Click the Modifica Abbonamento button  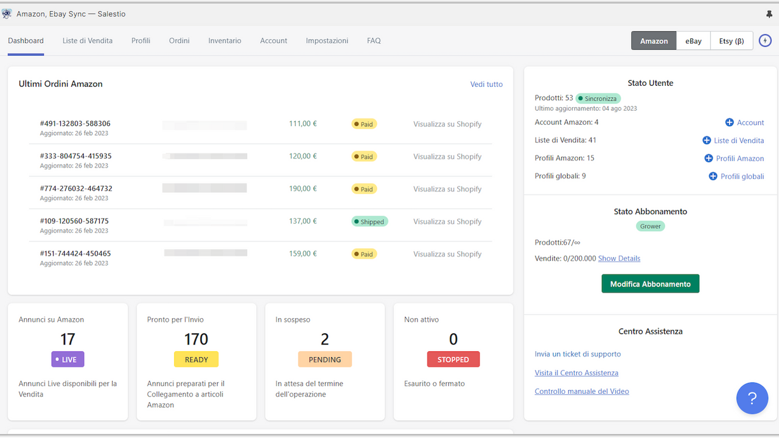click(650, 283)
